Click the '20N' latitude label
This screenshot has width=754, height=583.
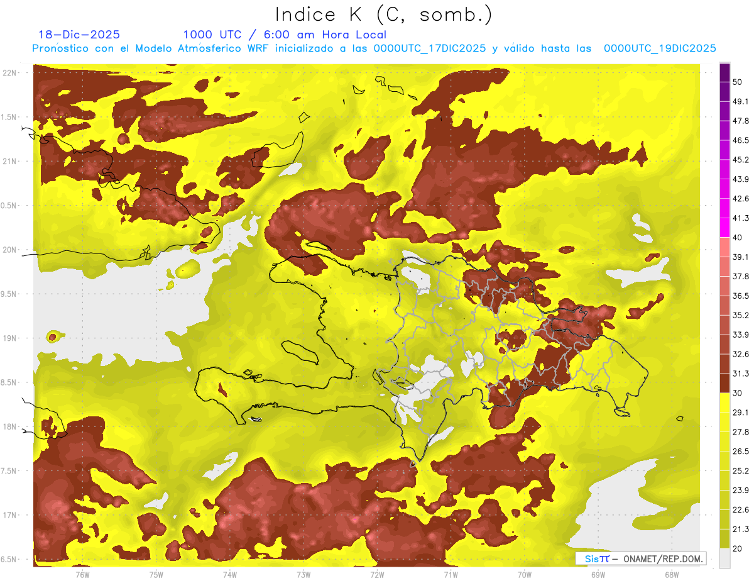(x=10, y=250)
